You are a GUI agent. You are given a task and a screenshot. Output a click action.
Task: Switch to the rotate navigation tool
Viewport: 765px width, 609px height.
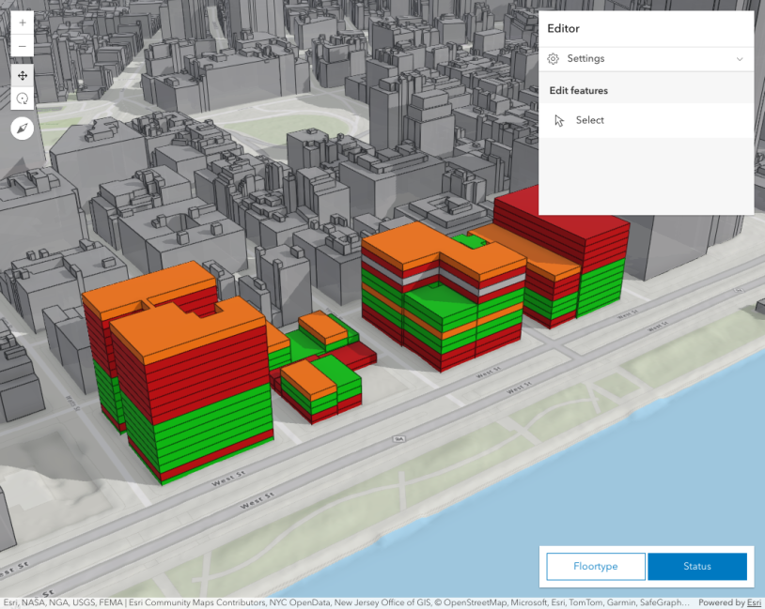click(x=23, y=99)
